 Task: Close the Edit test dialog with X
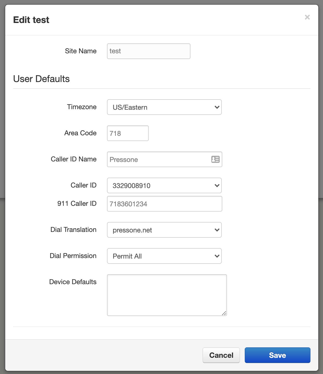click(307, 17)
